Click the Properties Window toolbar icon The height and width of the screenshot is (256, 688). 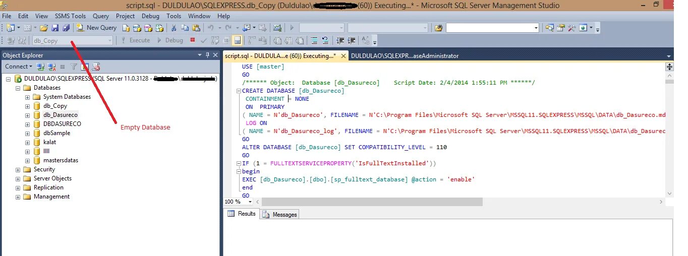[560, 28]
